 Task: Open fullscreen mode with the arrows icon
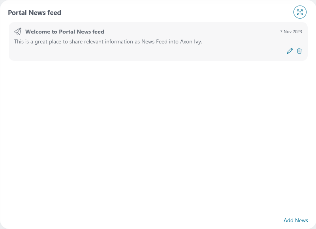point(300,12)
